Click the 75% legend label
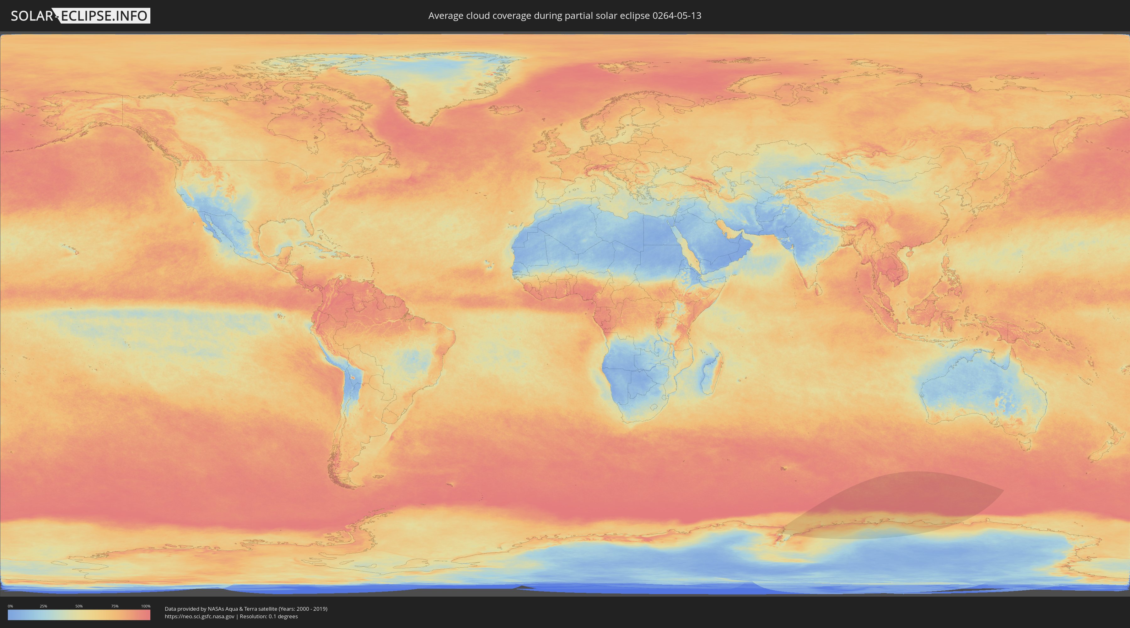This screenshot has width=1130, height=628. [115, 606]
